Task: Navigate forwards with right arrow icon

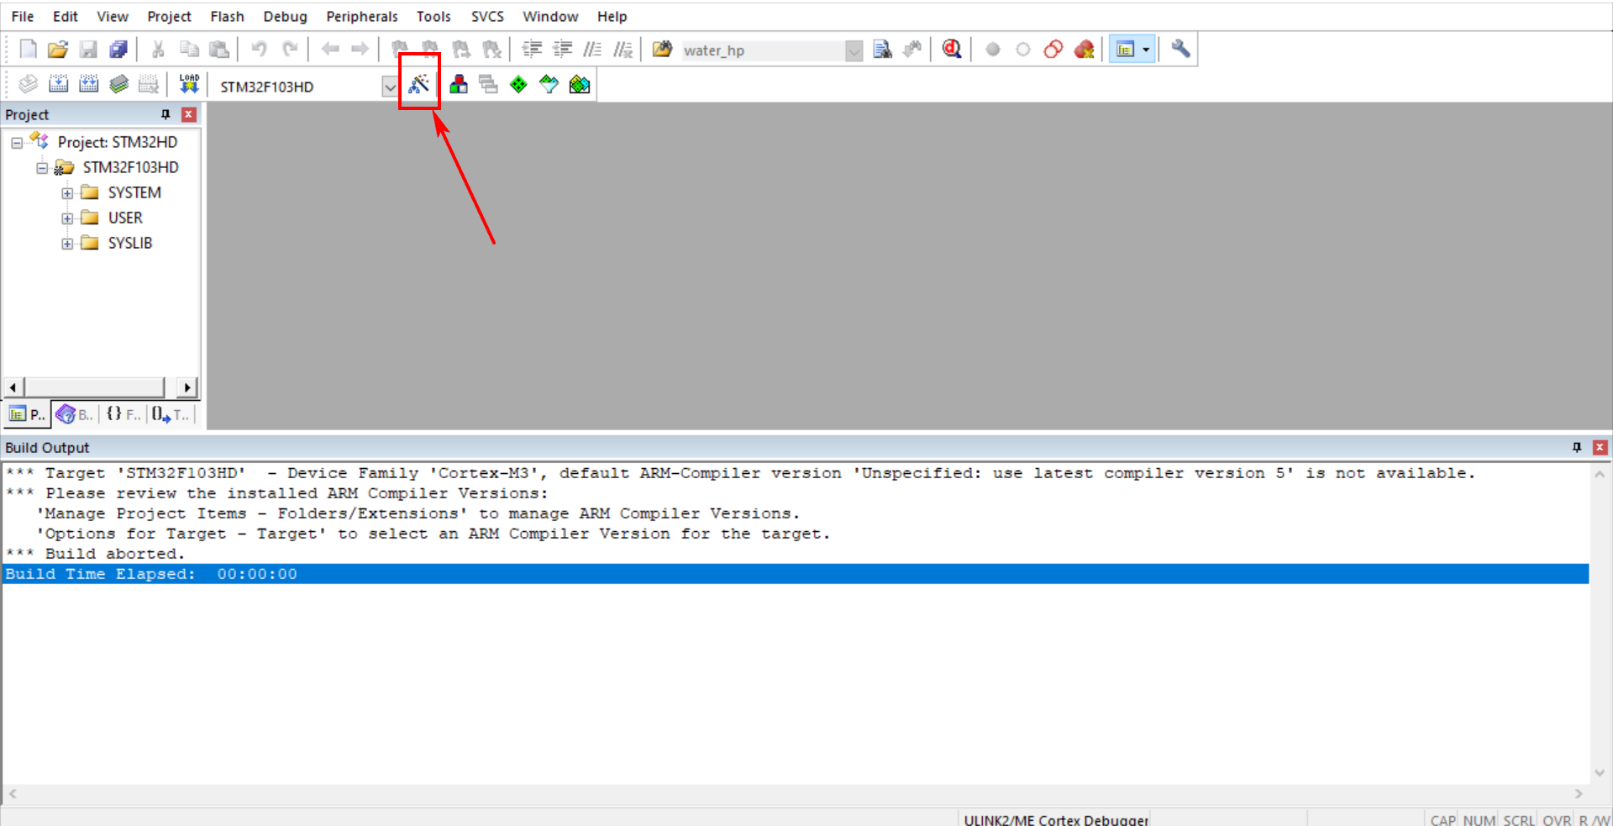Action: pos(360,50)
